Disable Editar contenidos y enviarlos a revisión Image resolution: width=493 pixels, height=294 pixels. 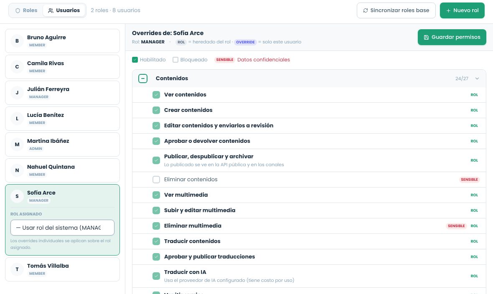click(x=156, y=125)
